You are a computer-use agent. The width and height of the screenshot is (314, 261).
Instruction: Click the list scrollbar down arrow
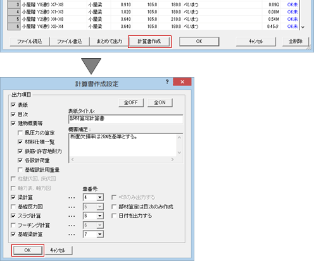[x=303, y=27]
